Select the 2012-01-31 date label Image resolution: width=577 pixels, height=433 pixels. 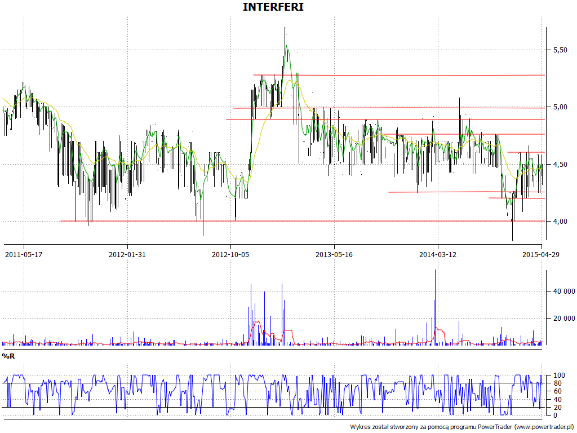click(x=127, y=254)
